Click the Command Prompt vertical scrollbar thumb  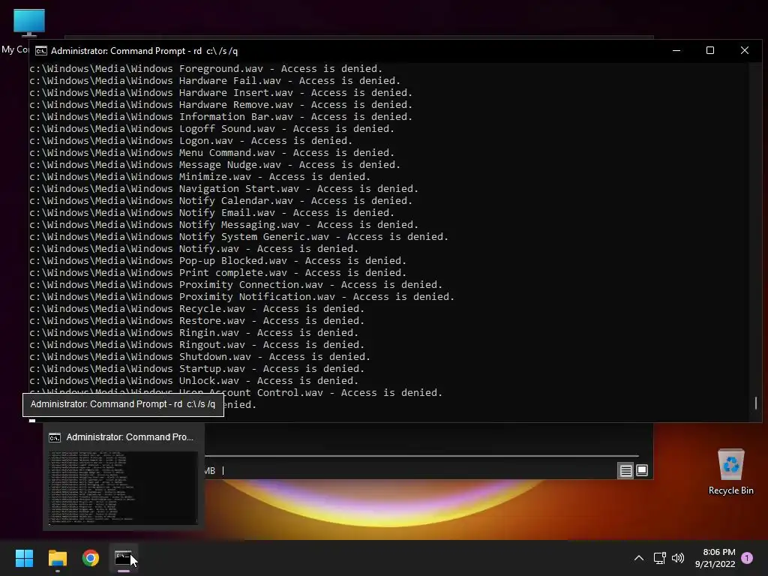pyautogui.click(x=756, y=403)
